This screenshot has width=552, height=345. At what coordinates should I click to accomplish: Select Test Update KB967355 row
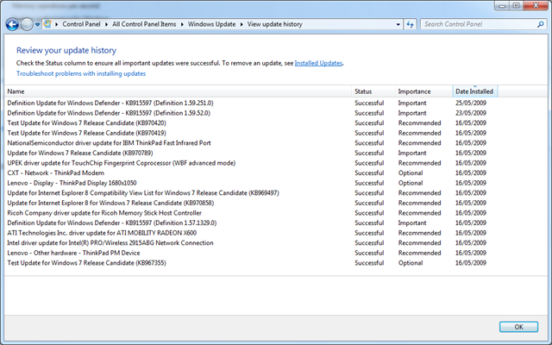coord(251,263)
